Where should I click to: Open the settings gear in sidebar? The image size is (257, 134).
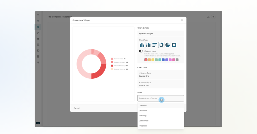[x=38, y=62]
